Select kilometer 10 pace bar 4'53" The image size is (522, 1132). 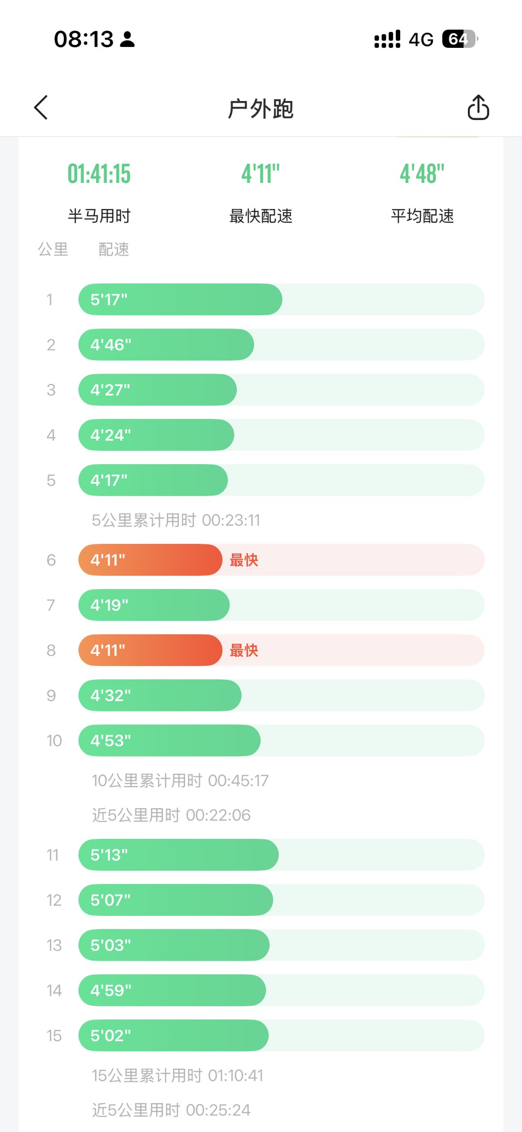coord(170,740)
